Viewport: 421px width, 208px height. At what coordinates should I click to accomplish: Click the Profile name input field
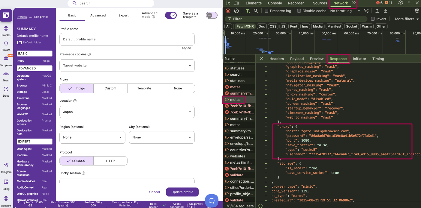[x=127, y=39]
